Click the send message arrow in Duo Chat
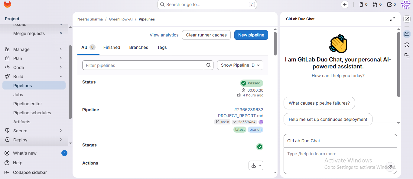The height and width of the screenshot is (179, 413). click(x=390, y=167)
